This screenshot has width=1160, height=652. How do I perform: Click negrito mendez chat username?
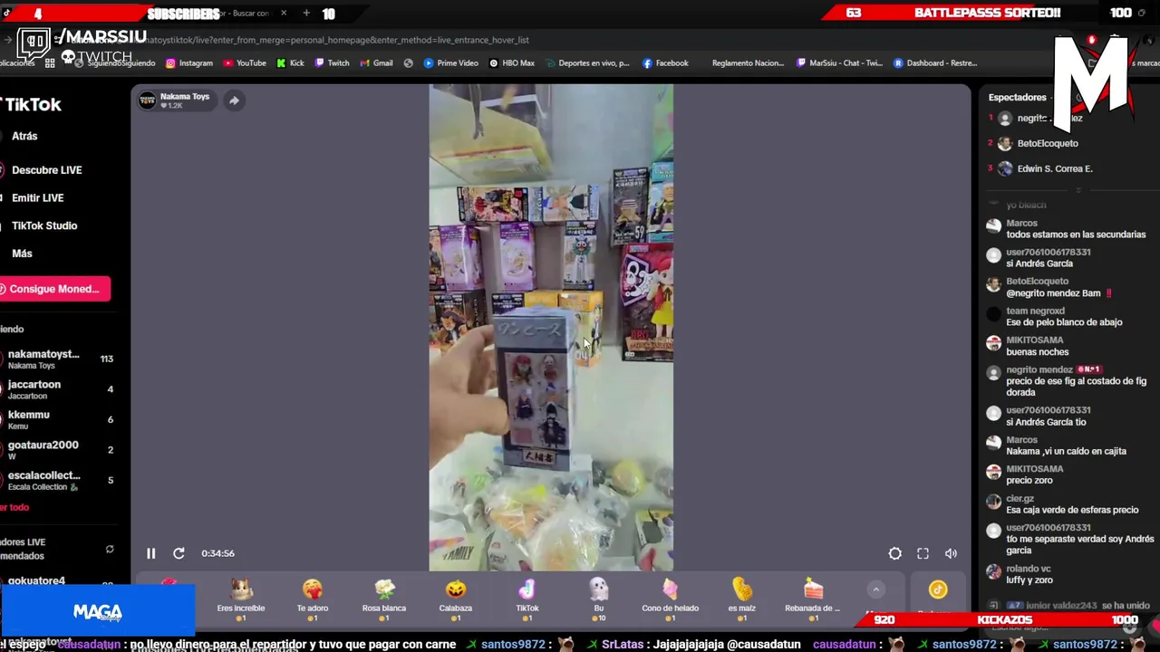coord(1039,369)
